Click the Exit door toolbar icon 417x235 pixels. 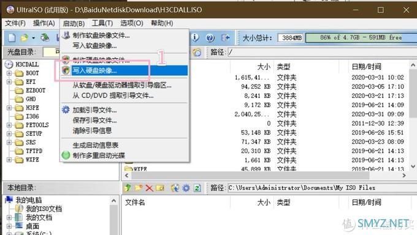click(225, 38)
